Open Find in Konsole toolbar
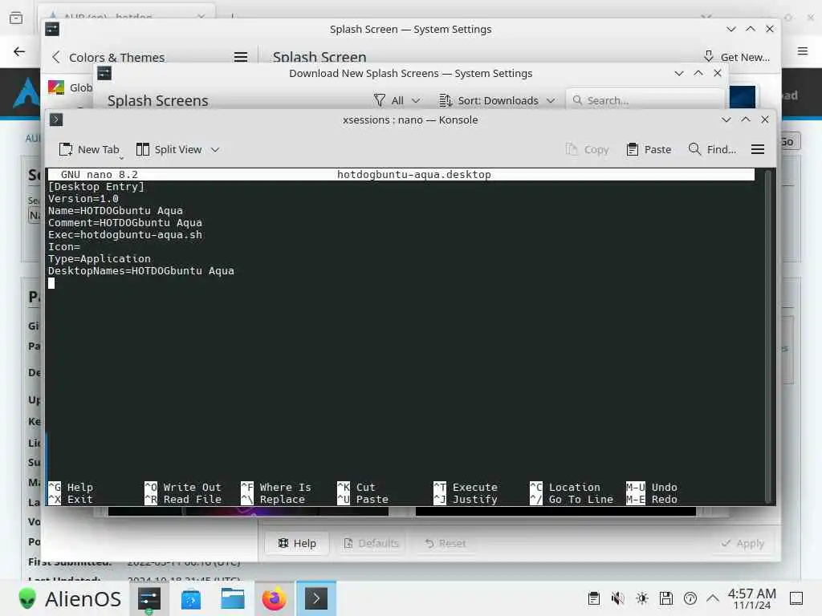 point(713,150)
